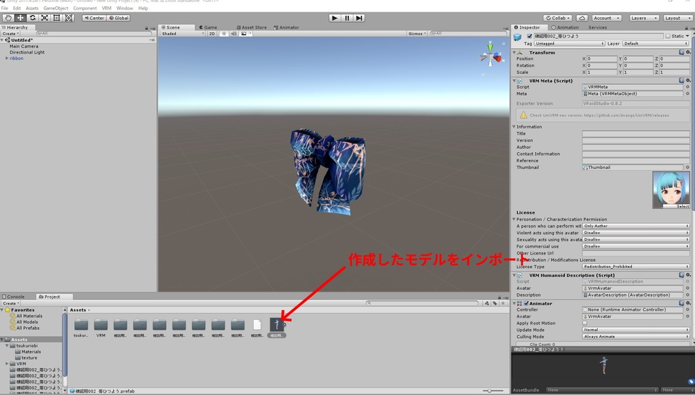Click the Pause button
The image size is (695, 395).
[347, 18]
